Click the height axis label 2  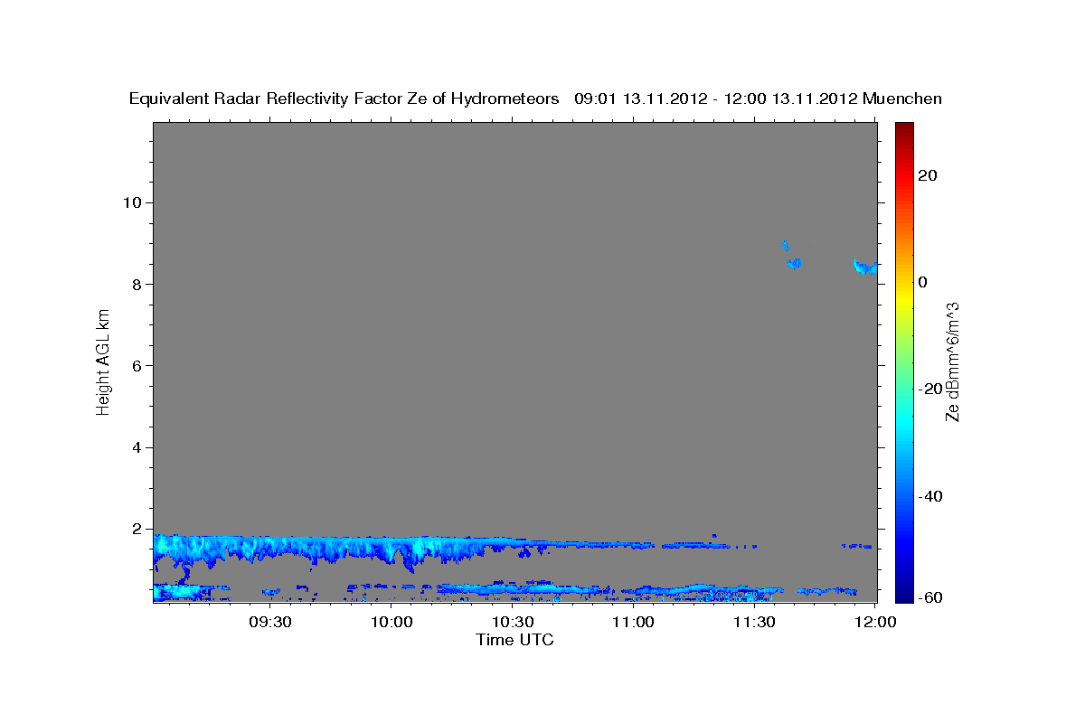(x=137, y=529)
